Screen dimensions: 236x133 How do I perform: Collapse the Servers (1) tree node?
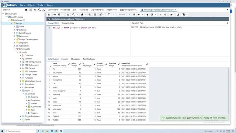[3, 14]
